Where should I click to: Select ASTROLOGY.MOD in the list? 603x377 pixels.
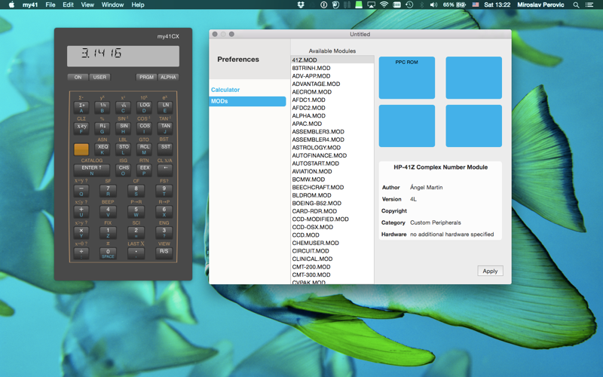pyautogui.click(x=332, y=148)
